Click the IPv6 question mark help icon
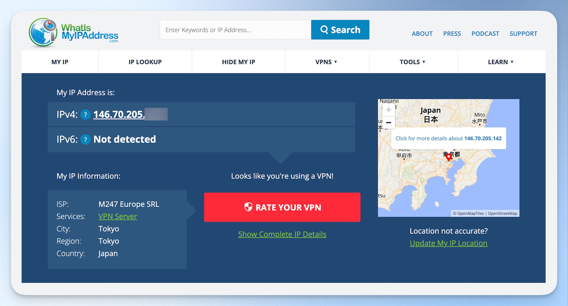The image size is (568, 306). coord(85,140)
